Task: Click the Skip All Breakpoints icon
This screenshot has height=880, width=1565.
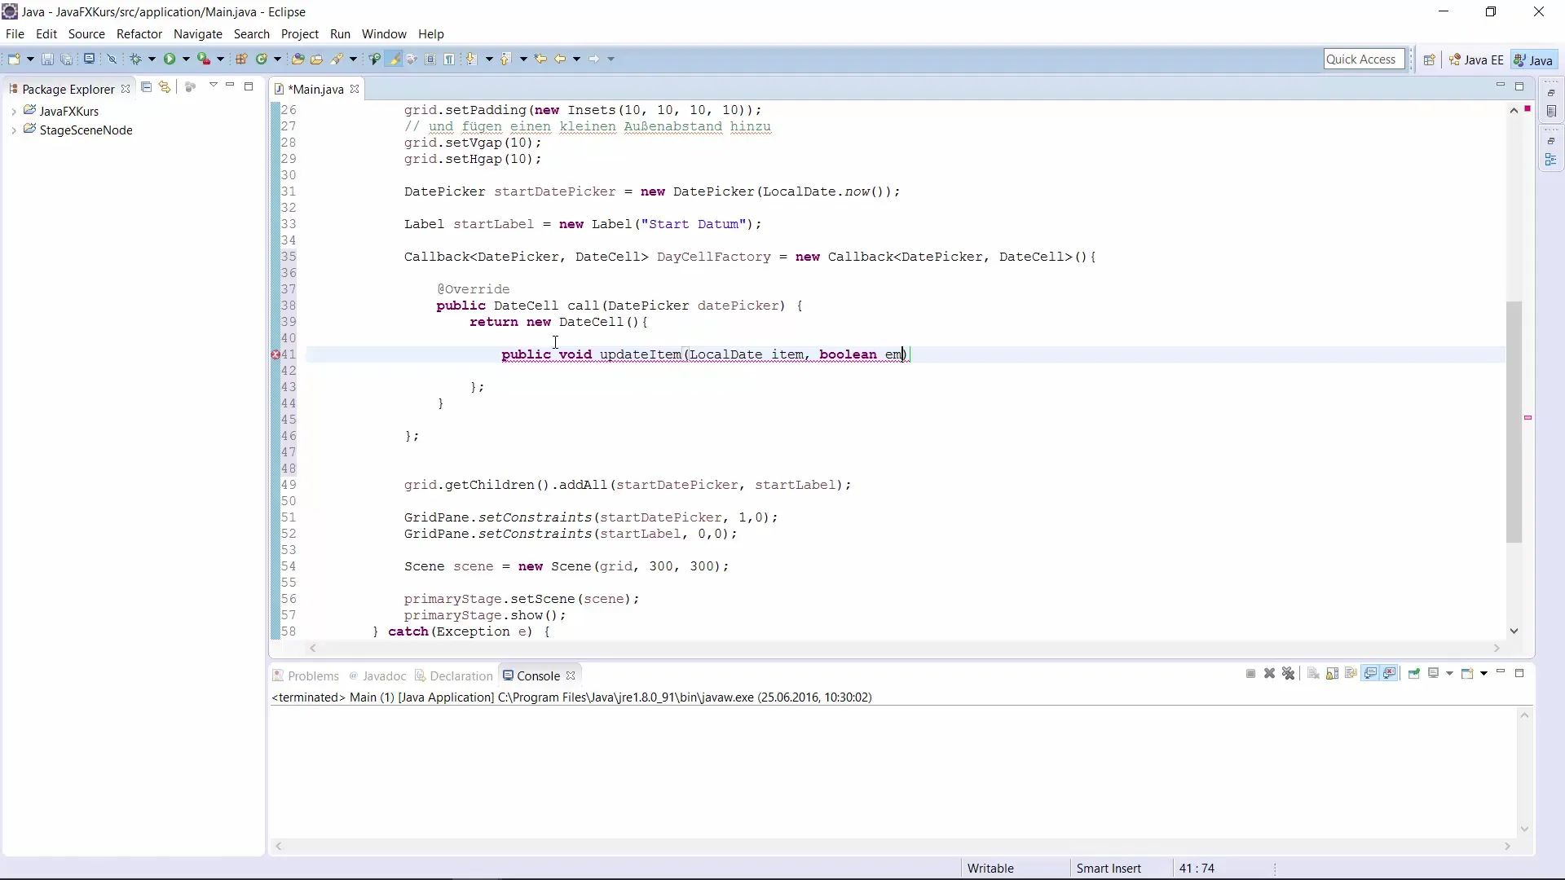Action: click(112, 59)
